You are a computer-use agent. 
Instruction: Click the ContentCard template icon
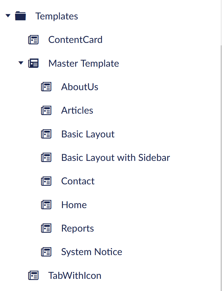click(x=33, y=40)
